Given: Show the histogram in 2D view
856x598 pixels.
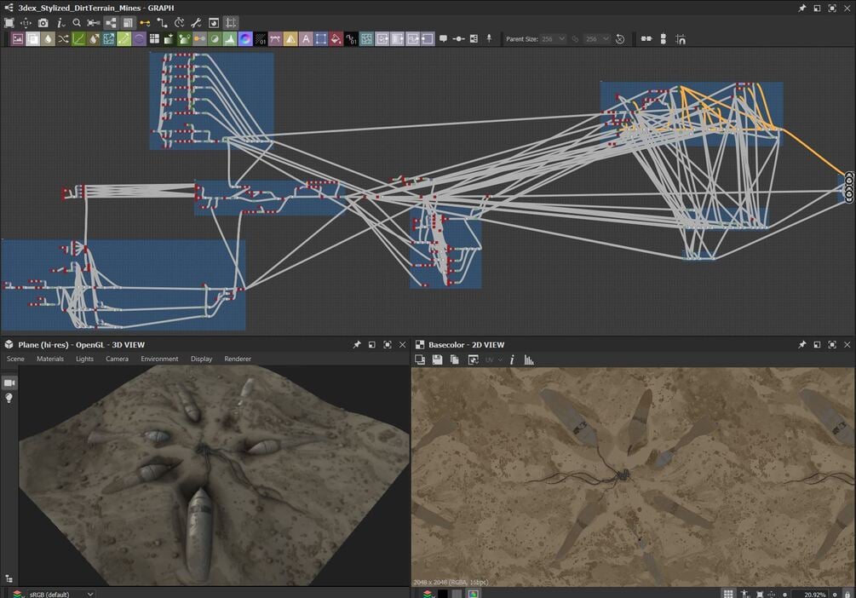Looking at the screenshot, I should 528,359.
